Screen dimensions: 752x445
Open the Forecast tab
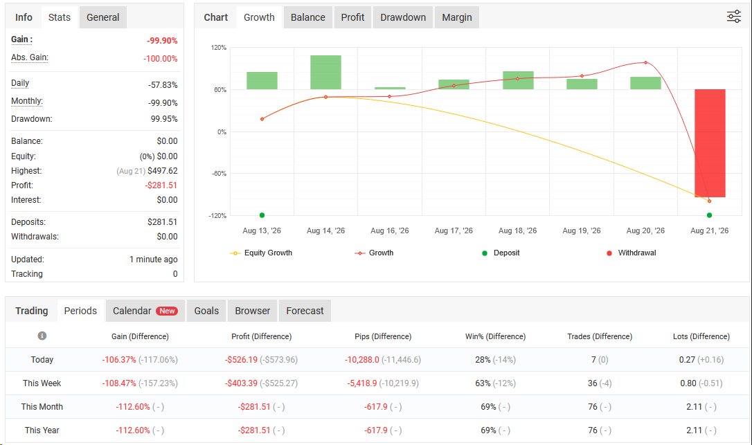(x=305, y=311)
